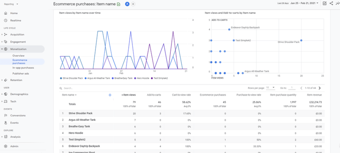This screenshot has width=340, height=153.
Task: Open In-app purchases report
Action: coord(23,68)
